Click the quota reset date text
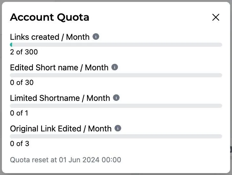Viewport: 232px width, 175px height. point(65,159)
